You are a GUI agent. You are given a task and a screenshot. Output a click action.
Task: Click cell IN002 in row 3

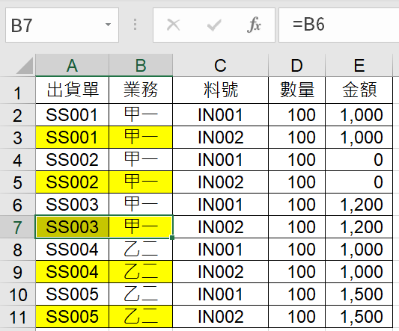coord(220,137)
